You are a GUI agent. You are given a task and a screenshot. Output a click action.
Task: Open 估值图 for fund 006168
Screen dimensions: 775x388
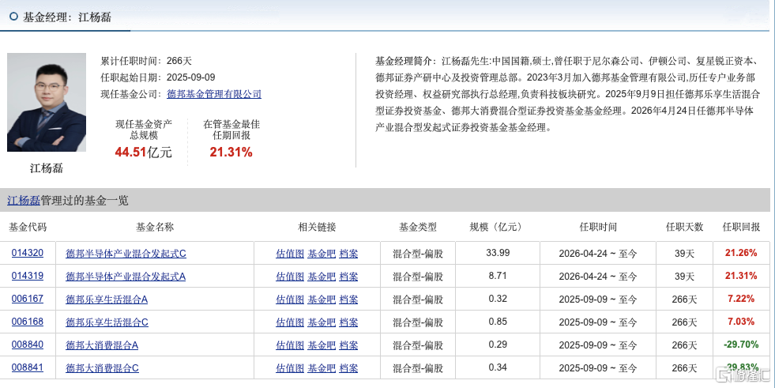pos(290,322)
